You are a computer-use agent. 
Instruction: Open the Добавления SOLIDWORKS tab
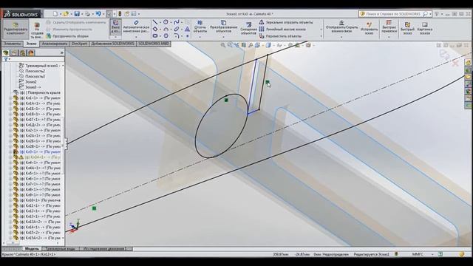(x=113, y=44)
